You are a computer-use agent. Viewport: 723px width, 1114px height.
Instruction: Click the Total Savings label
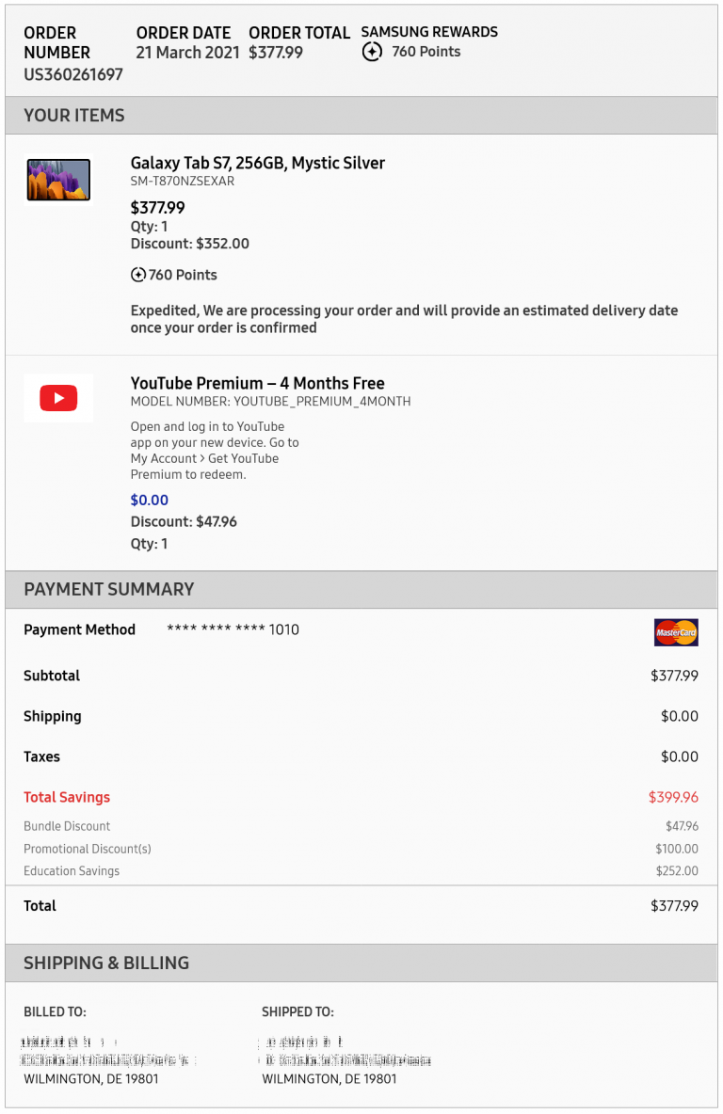67,797
